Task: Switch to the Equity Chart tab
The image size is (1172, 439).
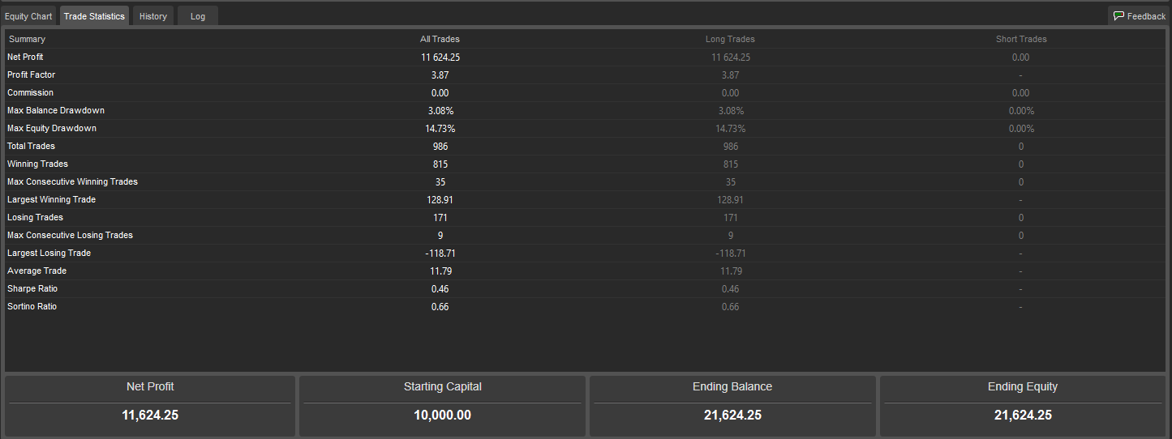Action: [x=28, y=16]
